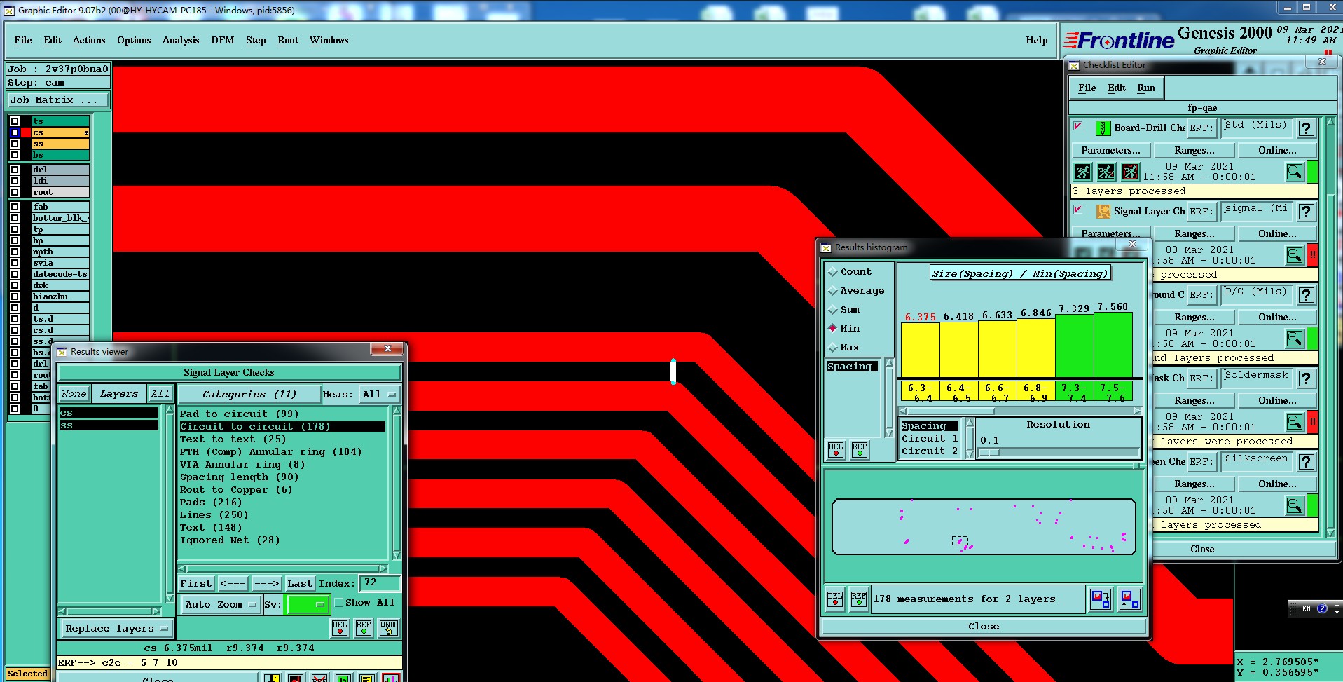Click the Signal Layer check orange icon
The height and width of the screenshot is (682, 1343).
click(x=1103, y=212)
